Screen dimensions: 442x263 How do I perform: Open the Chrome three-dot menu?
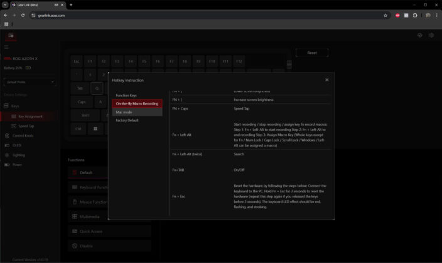click(436, 16)
